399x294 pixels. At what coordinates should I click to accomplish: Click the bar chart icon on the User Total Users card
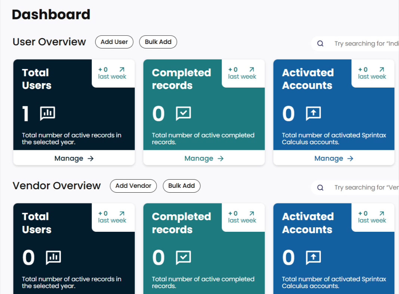pos(47,114)
